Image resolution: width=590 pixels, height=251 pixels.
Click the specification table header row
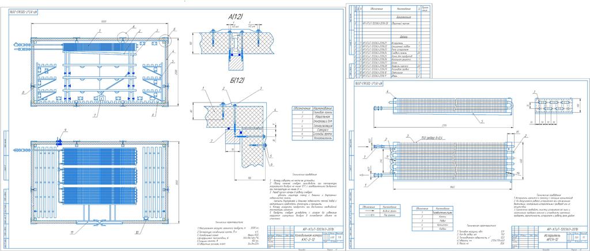click(392, 9)
